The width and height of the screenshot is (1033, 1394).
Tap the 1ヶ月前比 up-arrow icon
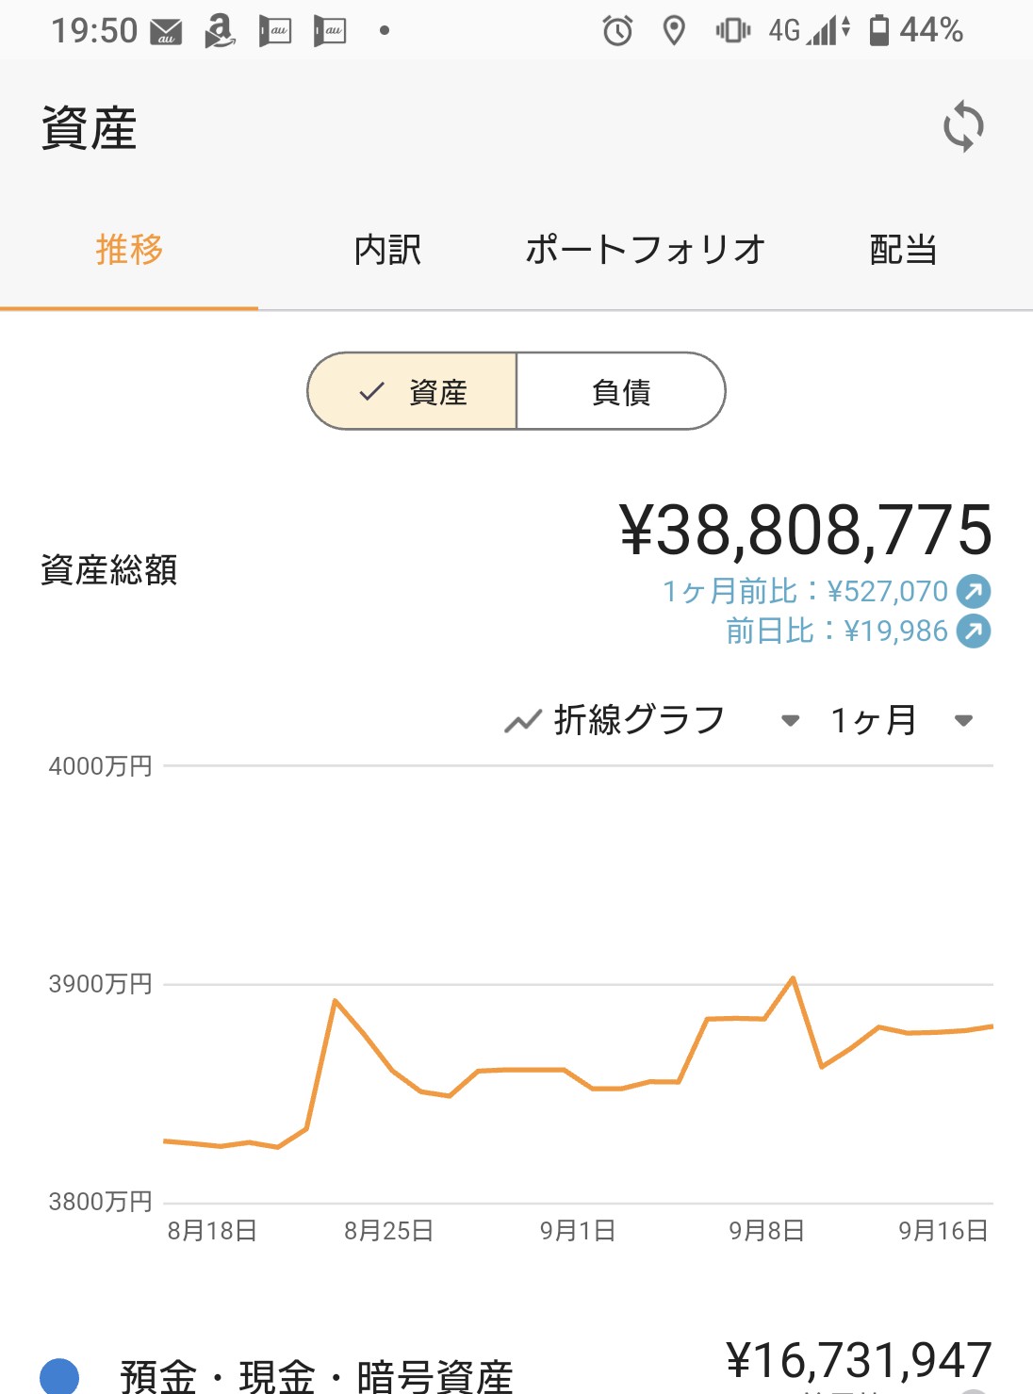pyautogui.click(x=974, y=591)
